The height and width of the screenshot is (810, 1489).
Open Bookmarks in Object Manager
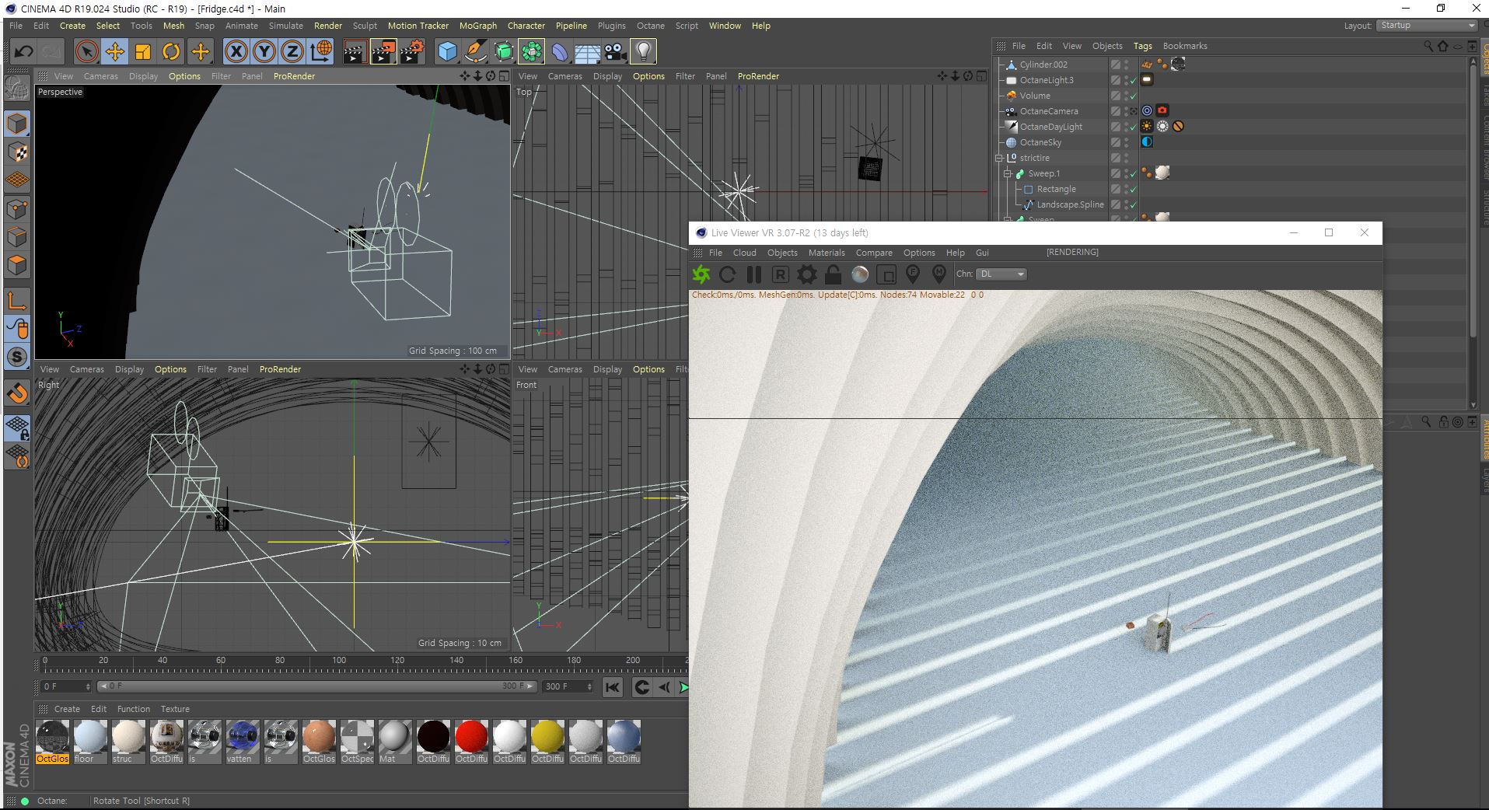(1185, 46)
